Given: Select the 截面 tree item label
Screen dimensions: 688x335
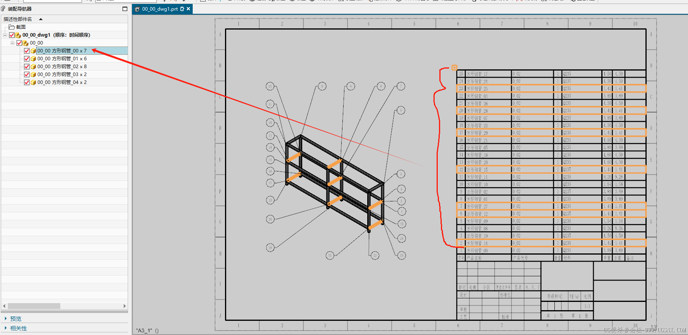Looking at the screenshot, I should [x=20, y=27].
